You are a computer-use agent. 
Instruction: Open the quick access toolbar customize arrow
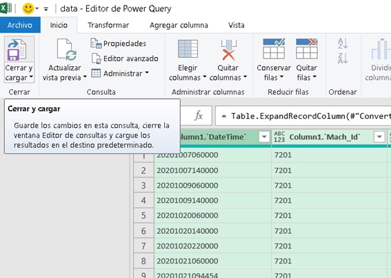[46, 9]
